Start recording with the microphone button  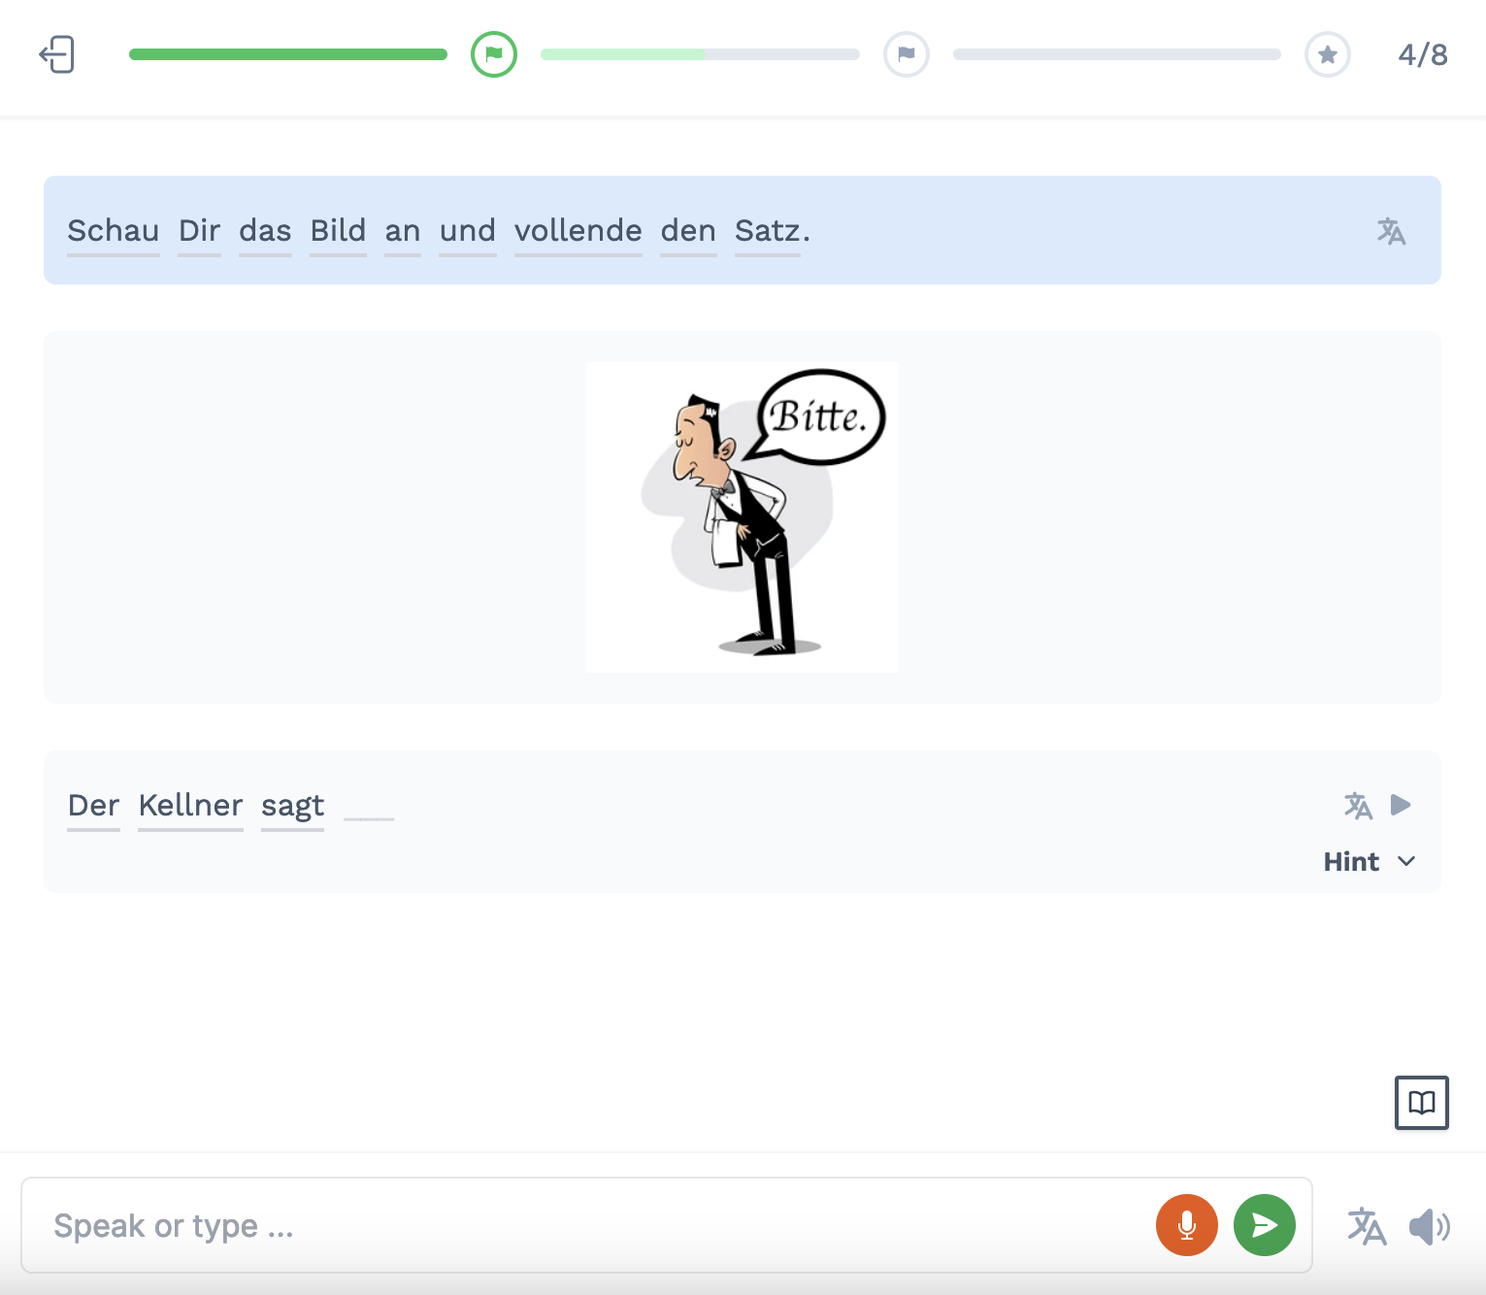coord(1187,1225)
